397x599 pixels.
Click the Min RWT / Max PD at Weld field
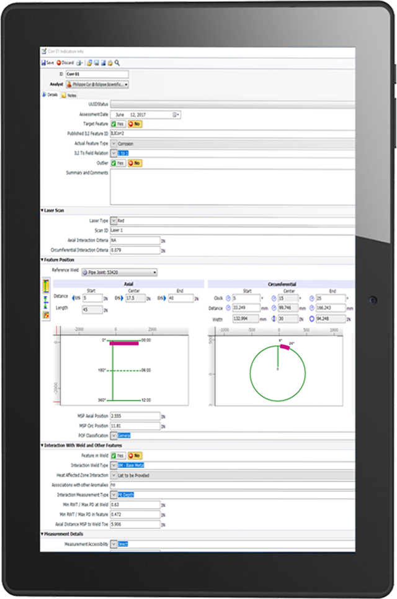pos(135,505)
